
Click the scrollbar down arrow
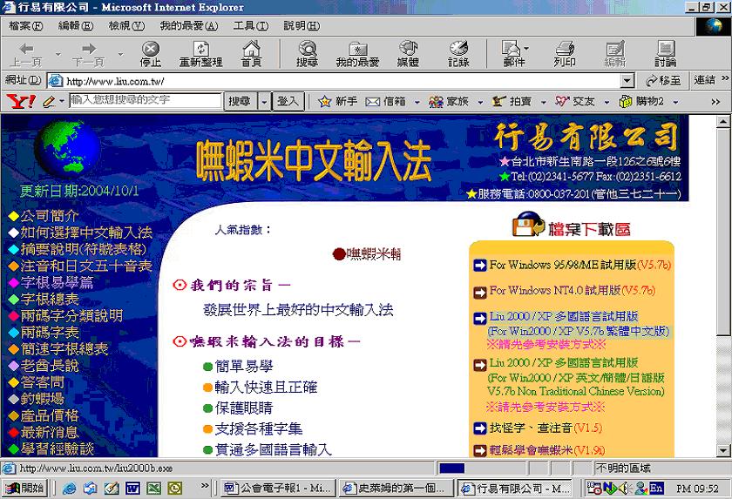click(723, 450)
